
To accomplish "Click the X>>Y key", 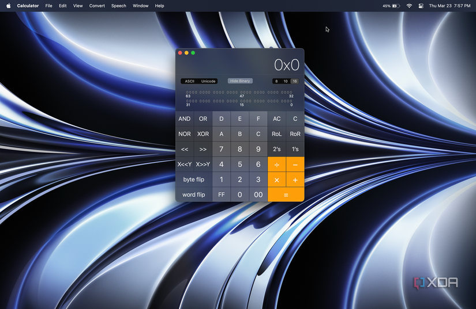I will [203, 164].
